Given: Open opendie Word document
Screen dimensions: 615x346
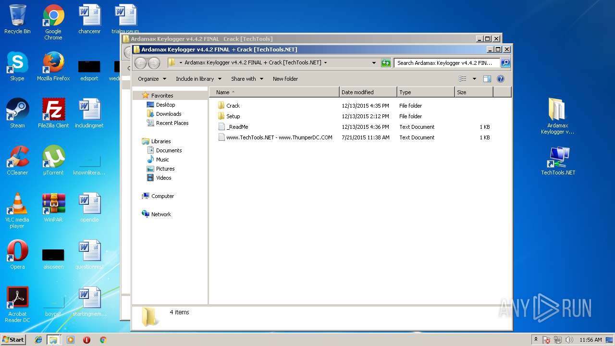Looking at the screenshot, I should click(89, 208).
